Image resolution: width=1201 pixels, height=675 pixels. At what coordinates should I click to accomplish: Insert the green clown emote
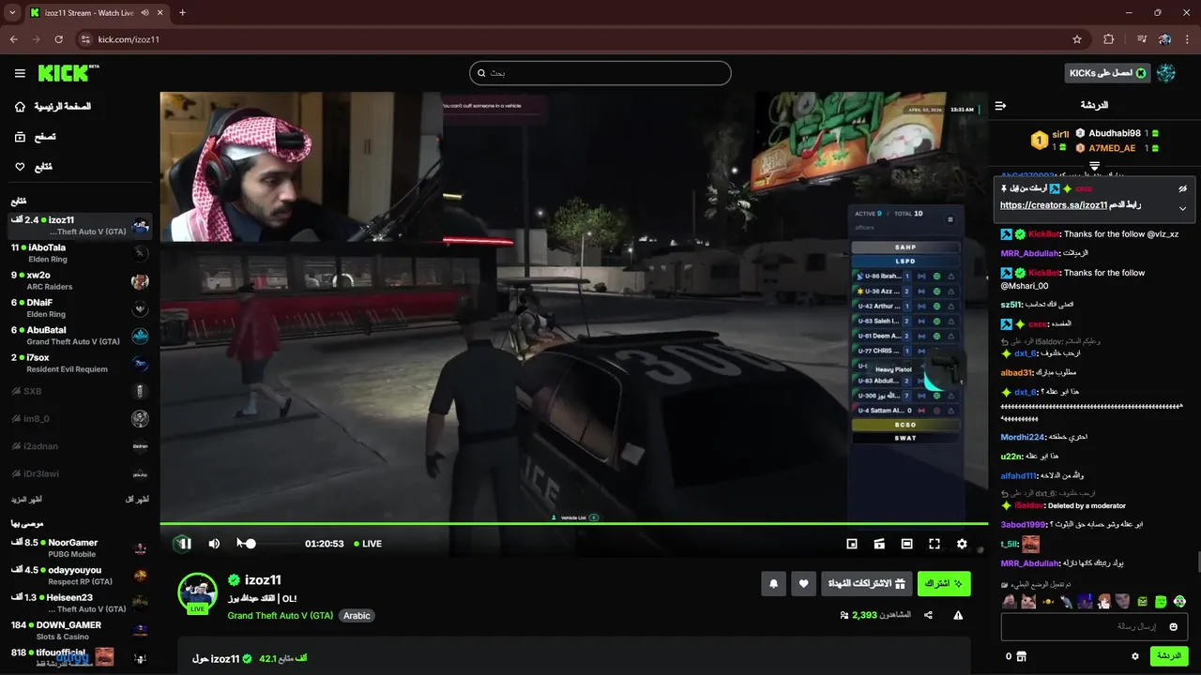[x=1179, y=601]
